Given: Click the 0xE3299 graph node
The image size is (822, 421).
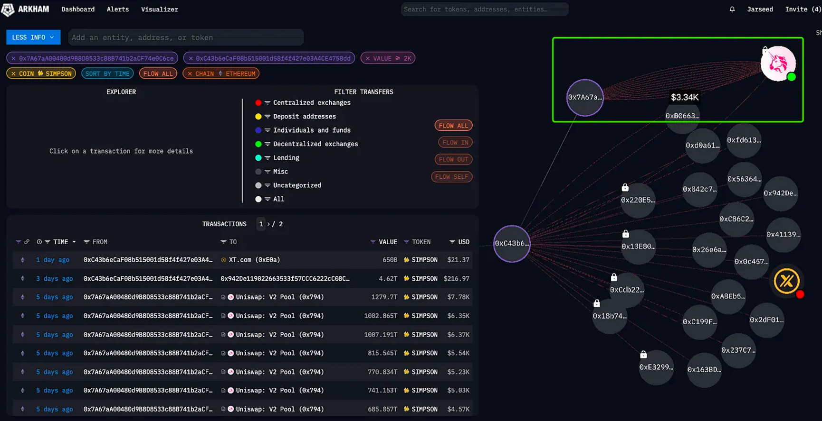Looking at the screenshot, I should [x=656, y=367].
